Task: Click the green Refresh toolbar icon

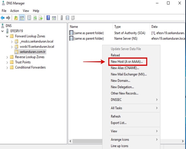Action: (35, 18)
